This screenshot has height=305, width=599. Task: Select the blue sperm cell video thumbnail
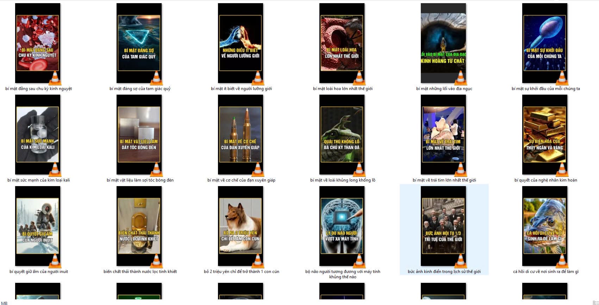pyautogui.click(x=545, y=43)
